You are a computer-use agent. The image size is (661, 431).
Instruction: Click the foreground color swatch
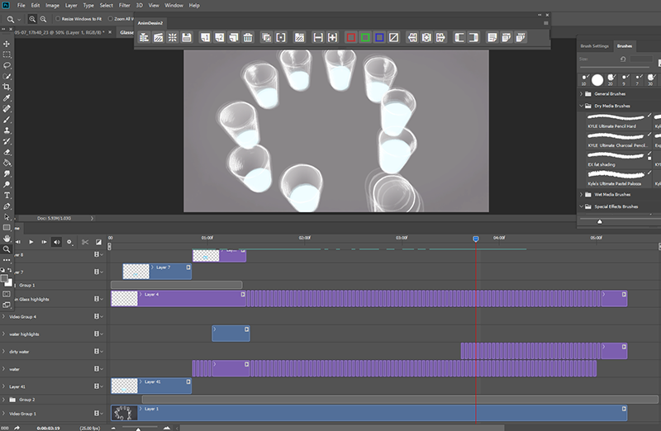click(x=4, y=278)
